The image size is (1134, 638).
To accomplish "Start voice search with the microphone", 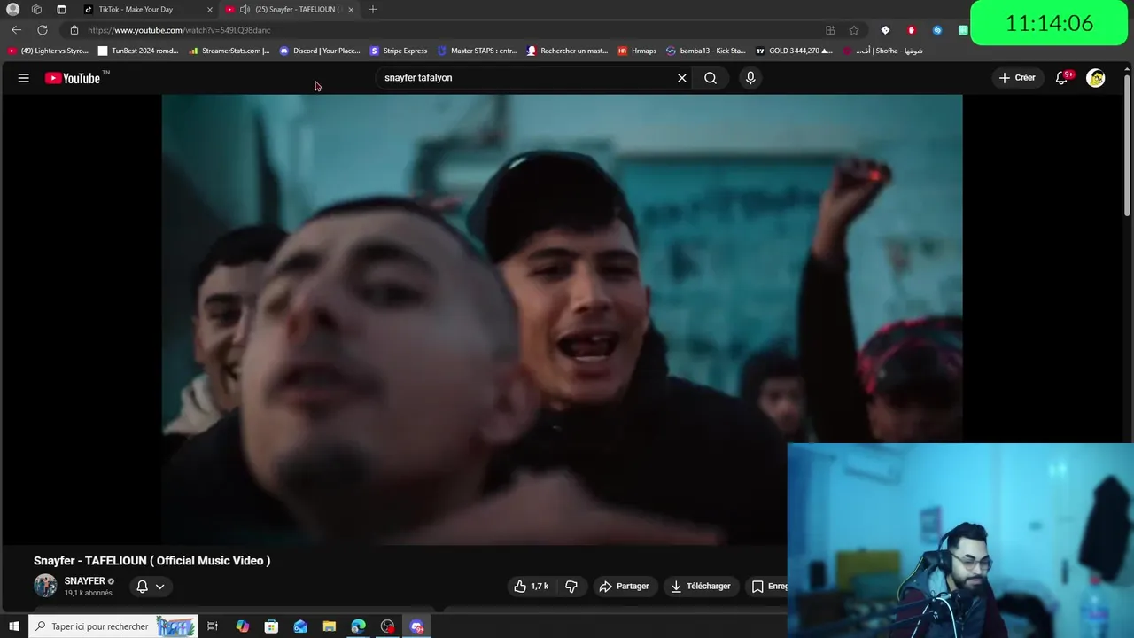I will [750, 78].
